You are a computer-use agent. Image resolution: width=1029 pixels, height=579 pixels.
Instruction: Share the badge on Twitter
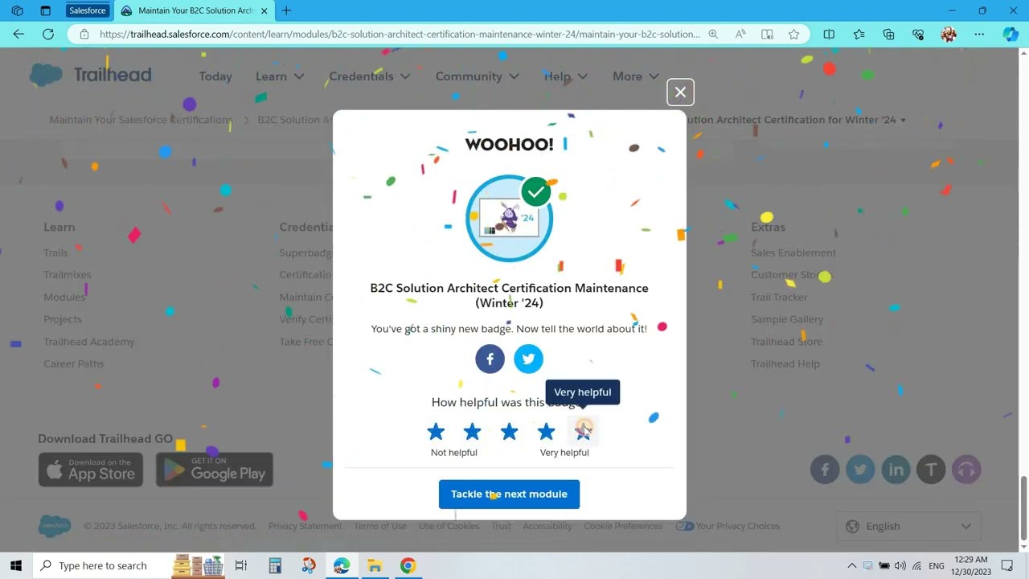[528, 359]
